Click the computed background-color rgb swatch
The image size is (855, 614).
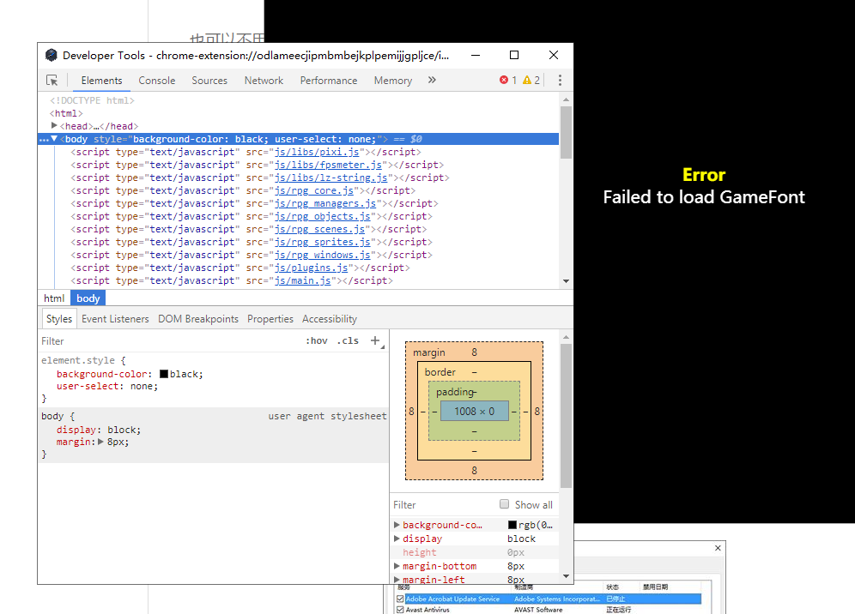tap(512, 525)
